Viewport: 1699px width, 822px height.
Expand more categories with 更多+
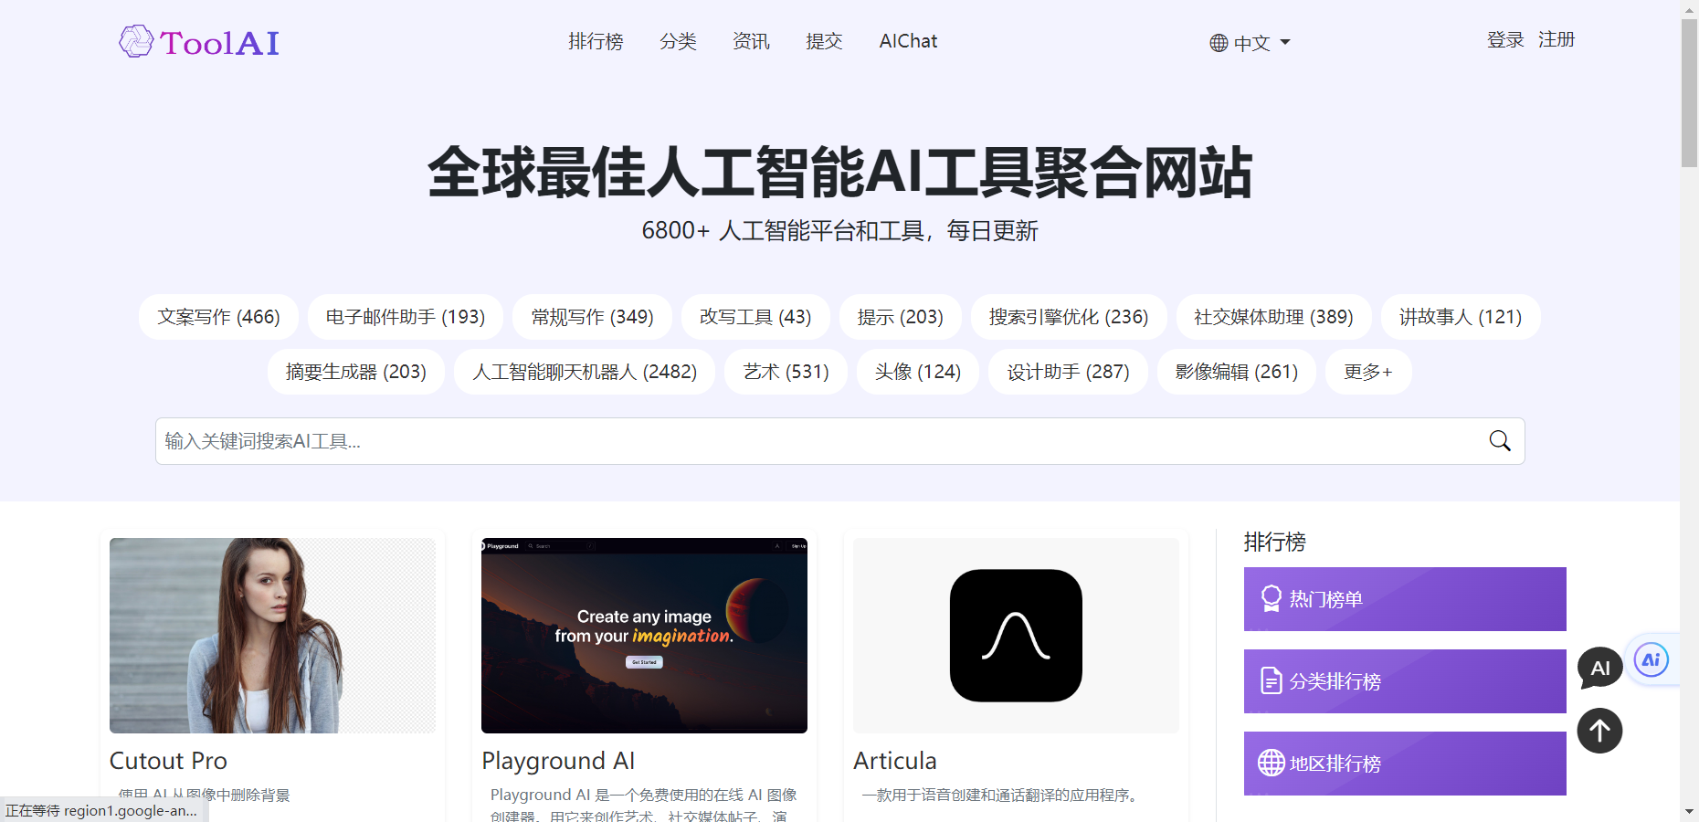(1368, 372)
